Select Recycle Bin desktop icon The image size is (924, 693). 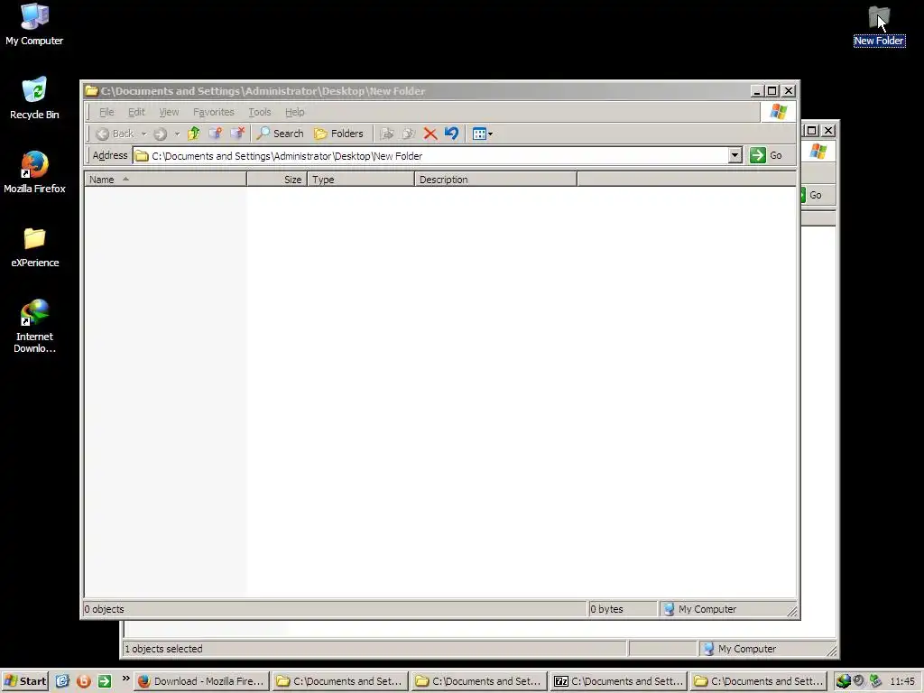[x=34, y=98]
